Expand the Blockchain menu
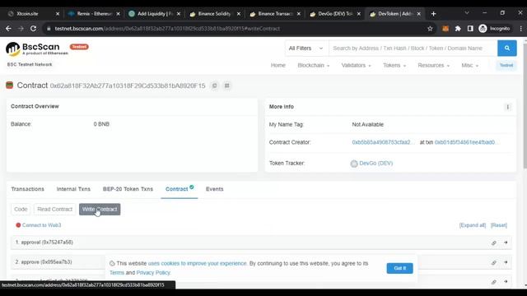The height and width of the screenshot is (296, 527). [x=313, y=66]
